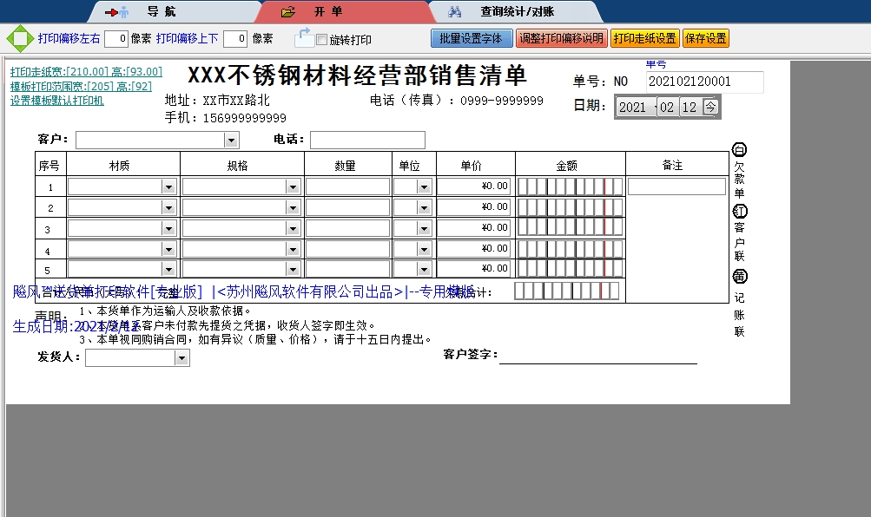The height and width of the screenshot is (517, 871).
Task: Click the navigation arrow icon on 导航 tab
Action: click(x=110, y=11)
